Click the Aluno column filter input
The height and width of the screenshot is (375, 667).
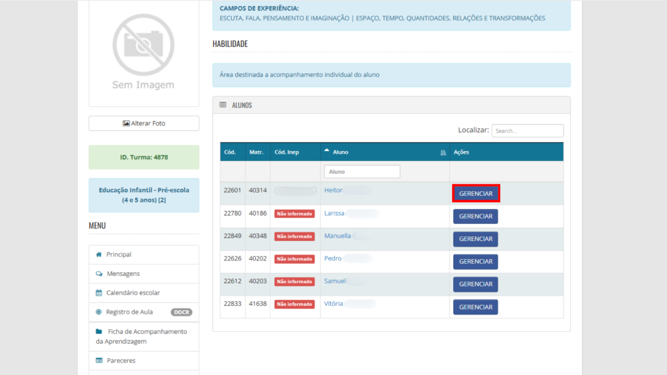(x=362, y=171)
